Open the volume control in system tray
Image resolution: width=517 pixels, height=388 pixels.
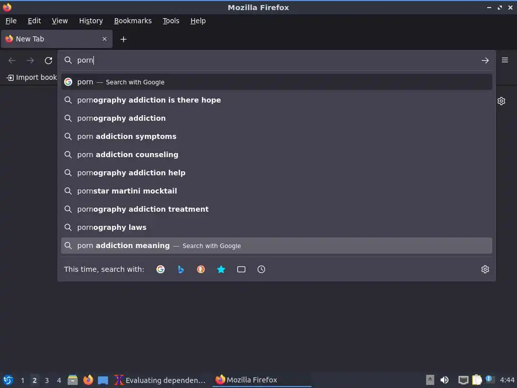[x=444, y=380]
